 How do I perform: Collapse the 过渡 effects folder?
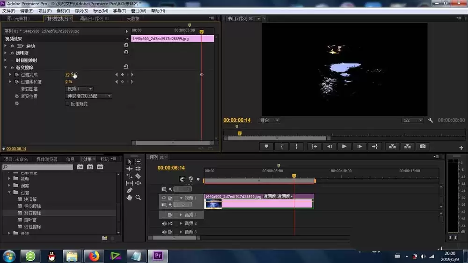(x=9, y=192)
